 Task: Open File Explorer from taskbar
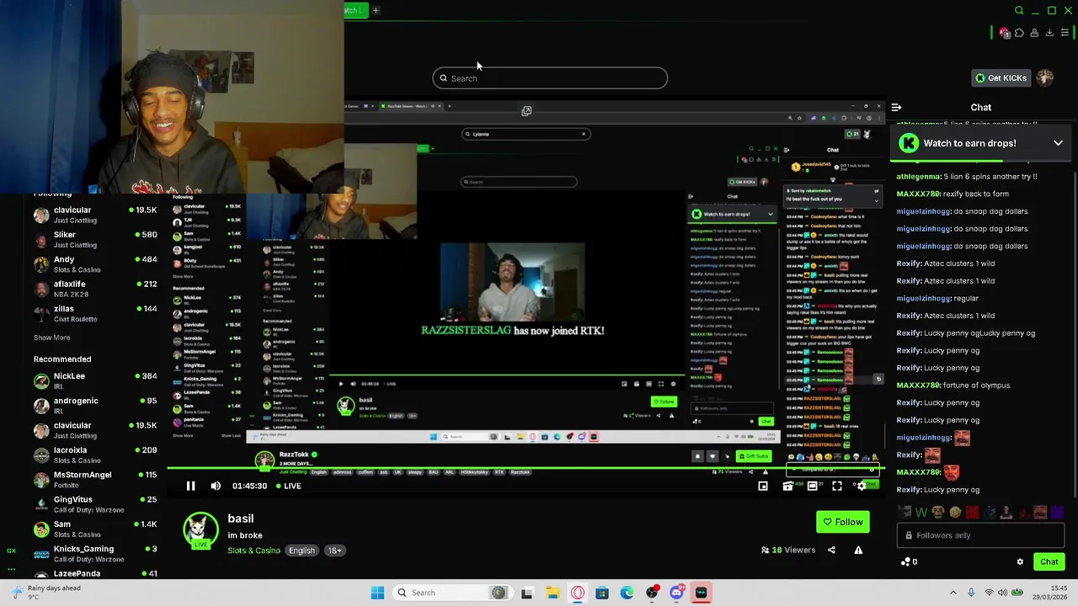[552, 593]
